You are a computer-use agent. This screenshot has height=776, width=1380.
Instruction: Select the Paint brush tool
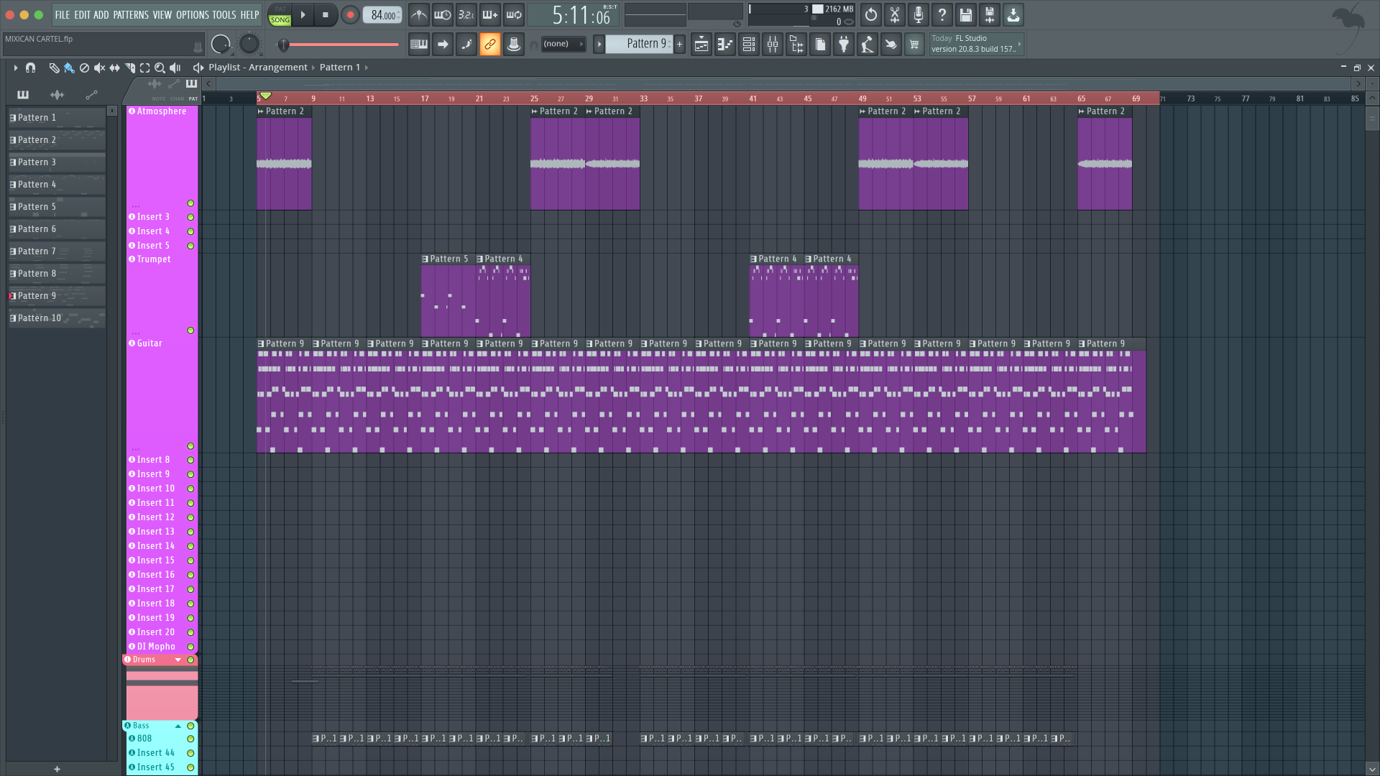[x=69, y=68]
